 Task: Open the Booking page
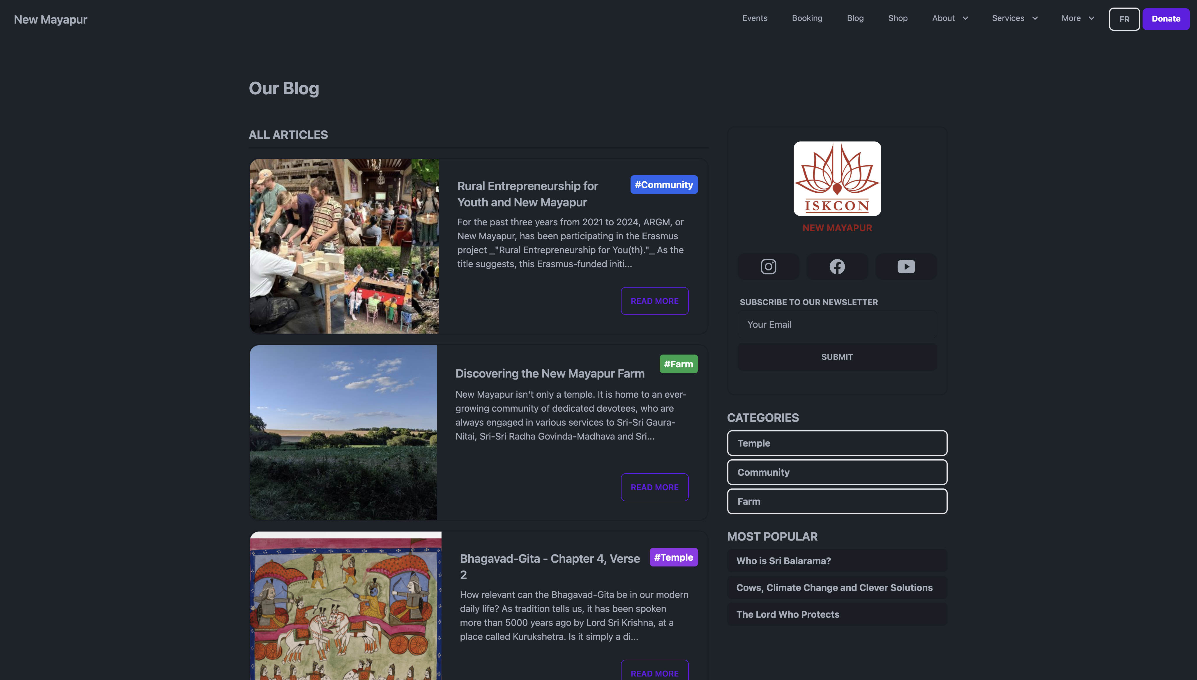(807, 18)
